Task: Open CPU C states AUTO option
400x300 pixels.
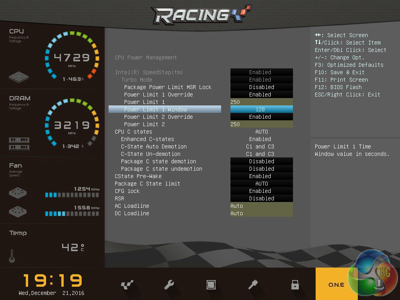Action: (261, 132)
